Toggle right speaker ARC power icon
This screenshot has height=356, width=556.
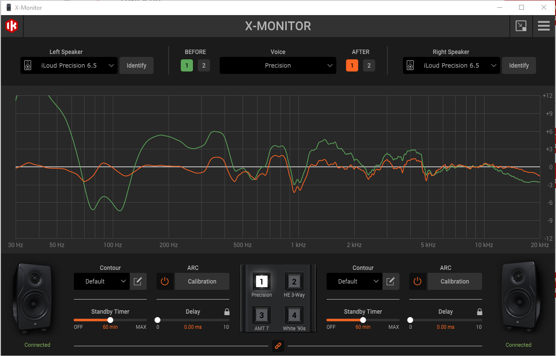(x=417, y=282)
